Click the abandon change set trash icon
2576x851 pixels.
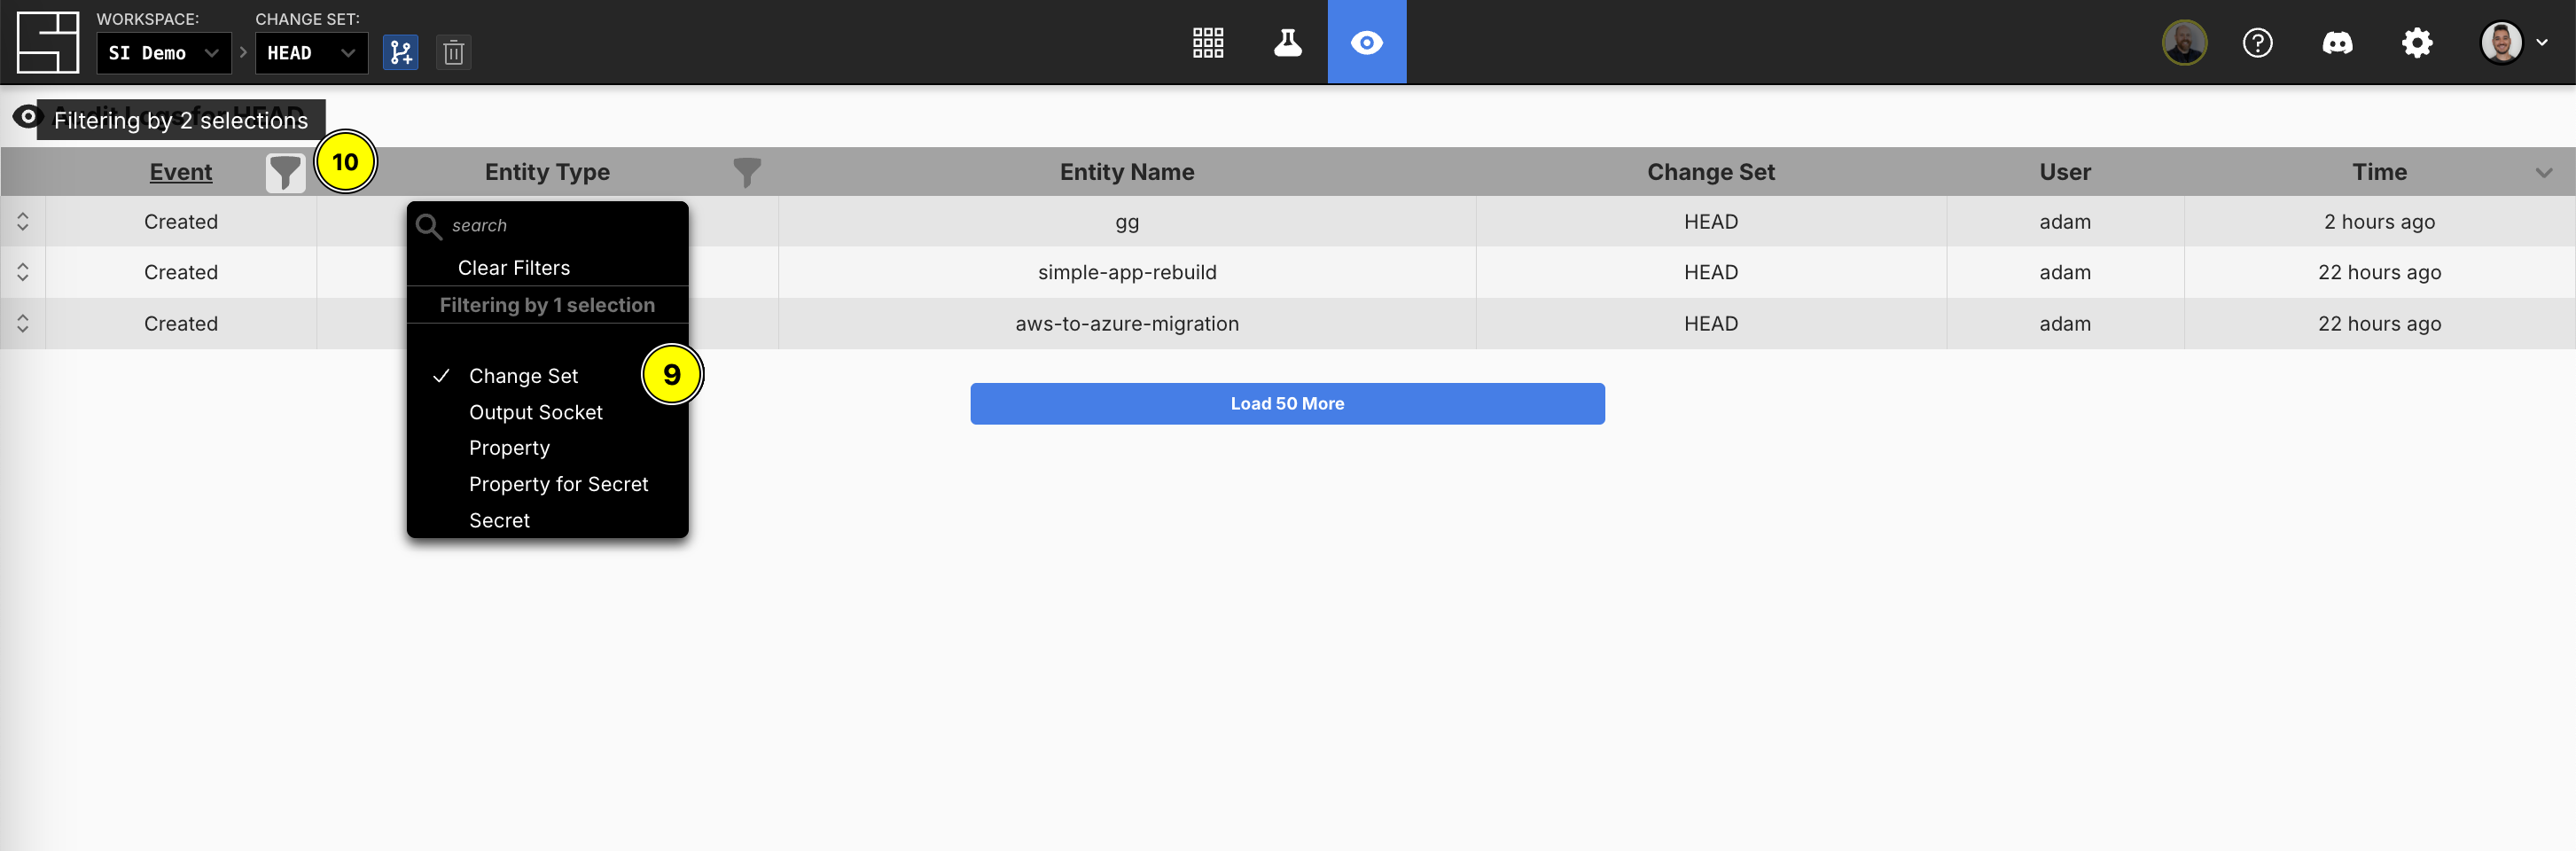453,52
